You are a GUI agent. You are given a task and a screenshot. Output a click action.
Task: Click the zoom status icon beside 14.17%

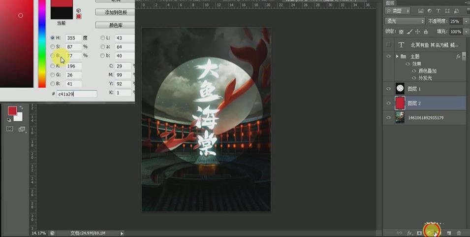click(x=52, y=233)
